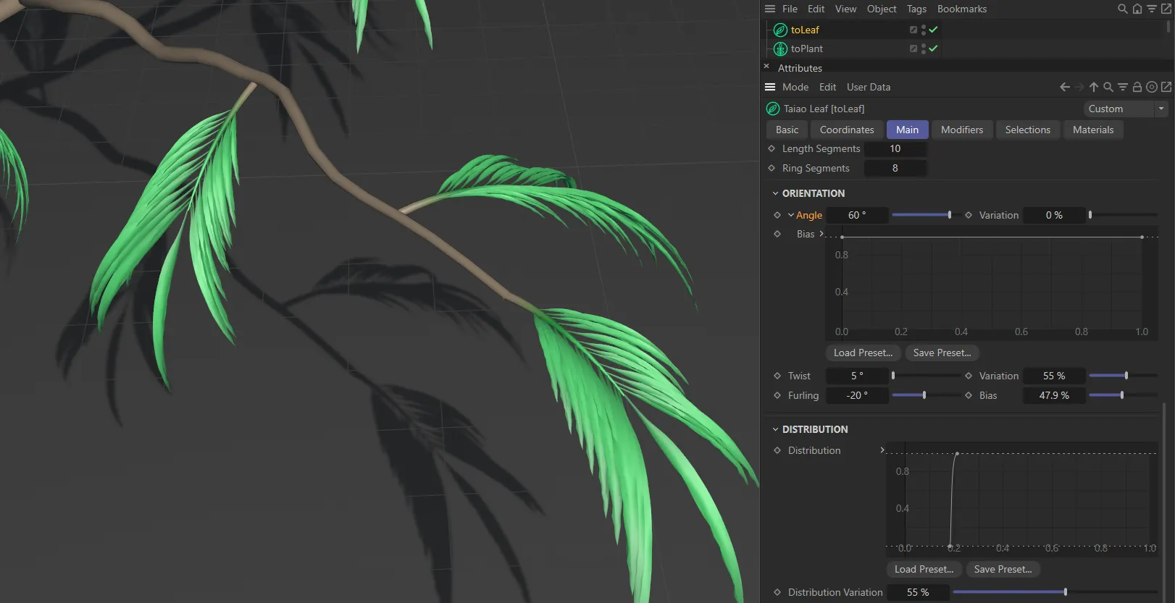Toggle the Attributes lock icon
Screen dimensions: 1175x603
coord(1137,87)
